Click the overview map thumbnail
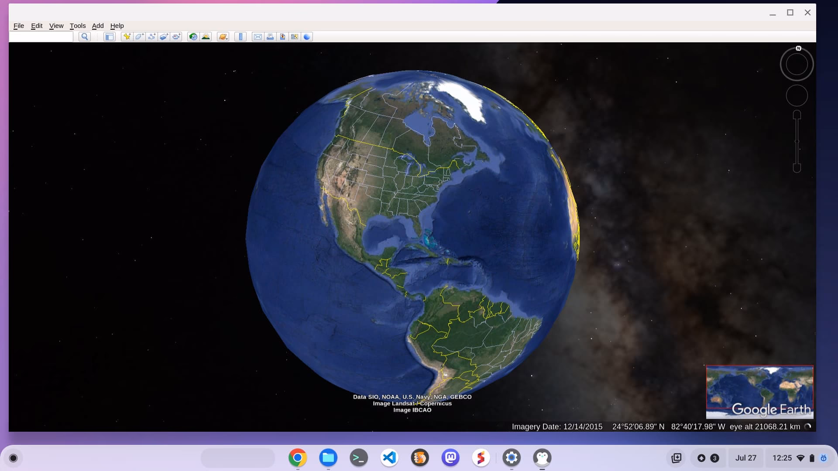 [759, 392]
